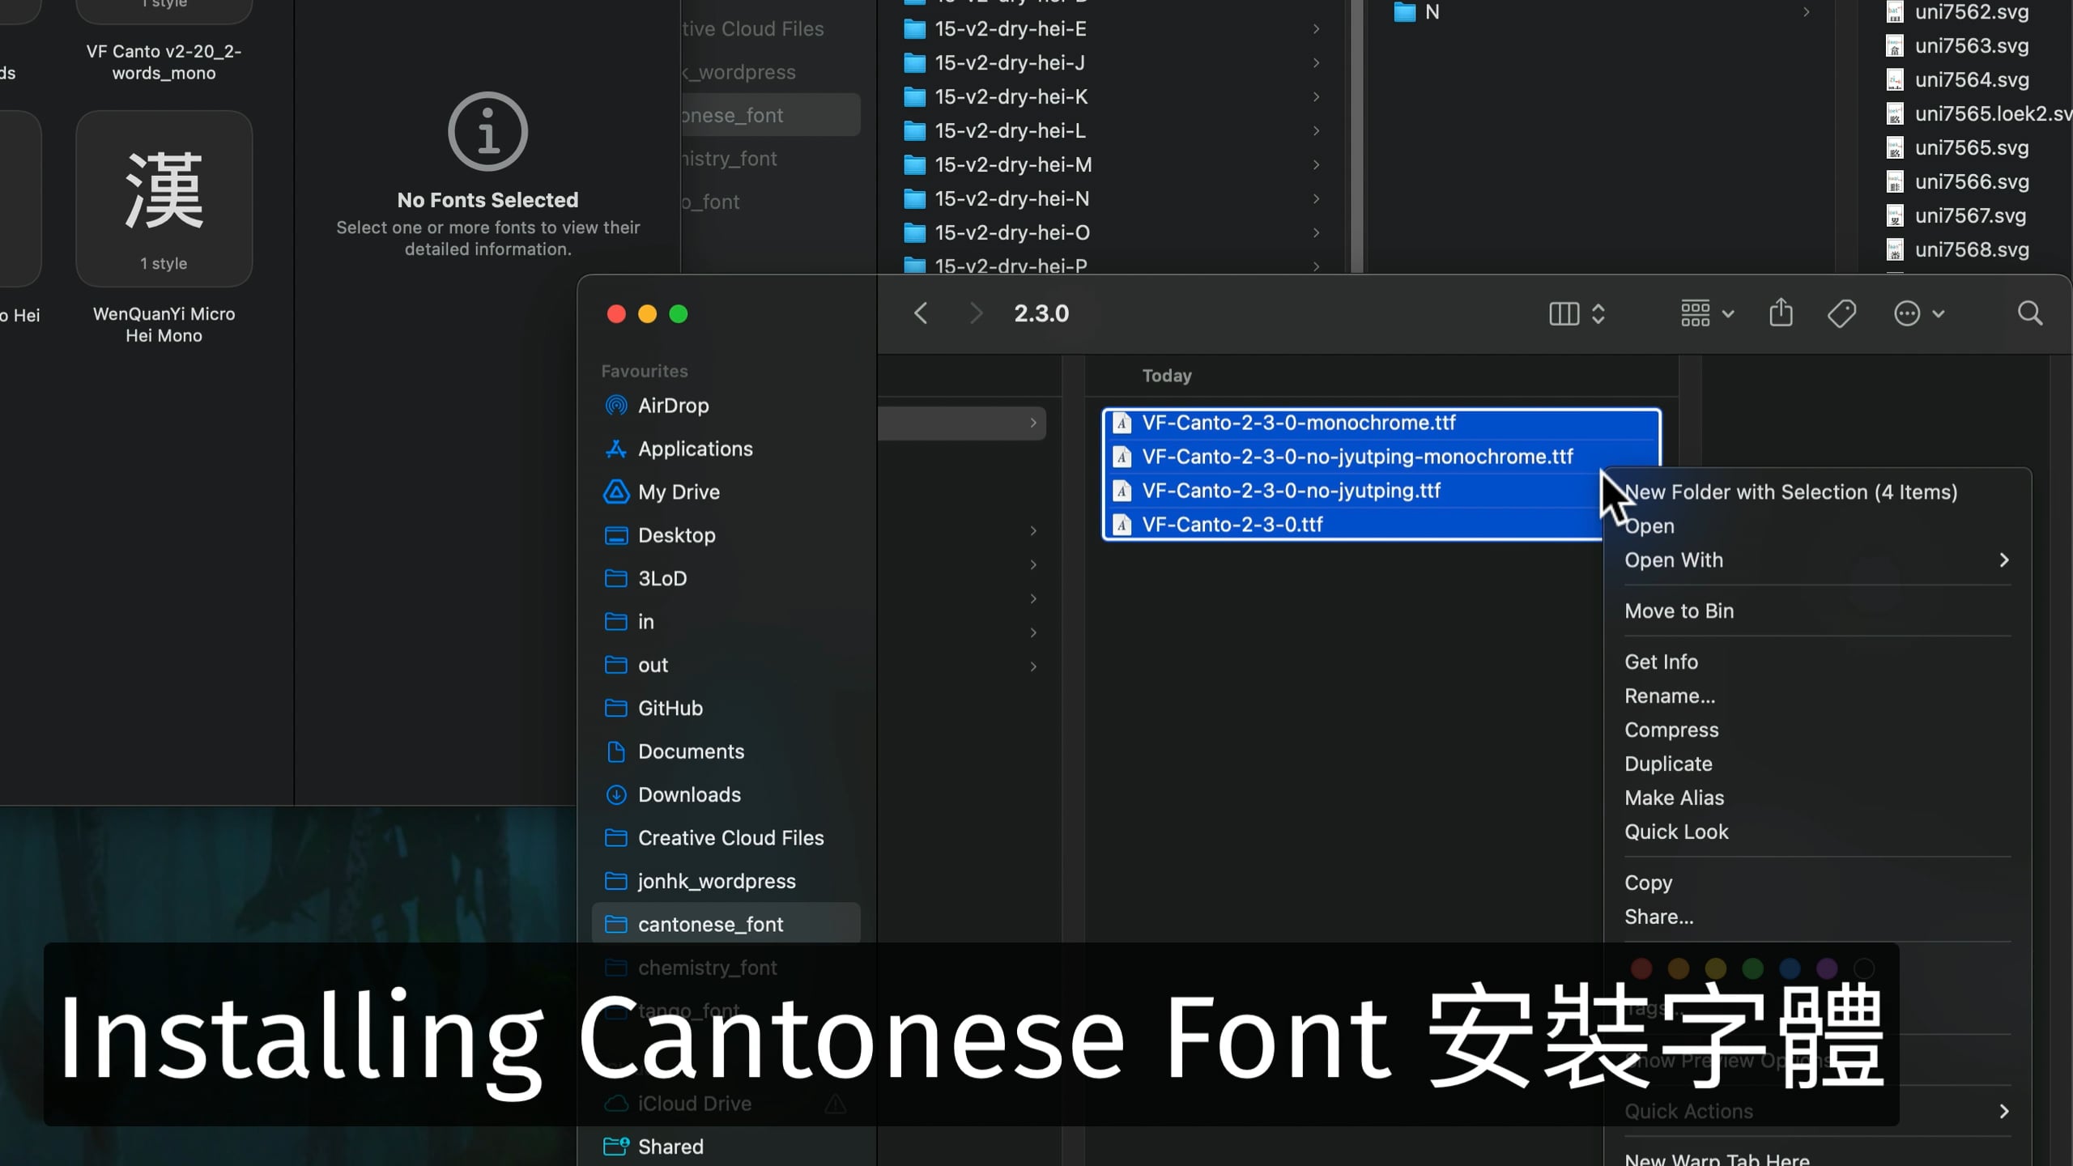Image resolution: width=2073 pixels, height=1166 pixels.
Task: Select Compress in the context menu
Action: (x=1671, y=730)
